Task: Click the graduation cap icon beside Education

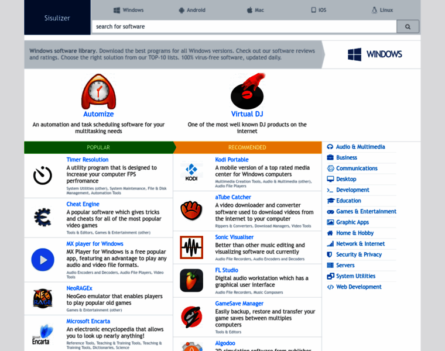Action: (330, 201)
